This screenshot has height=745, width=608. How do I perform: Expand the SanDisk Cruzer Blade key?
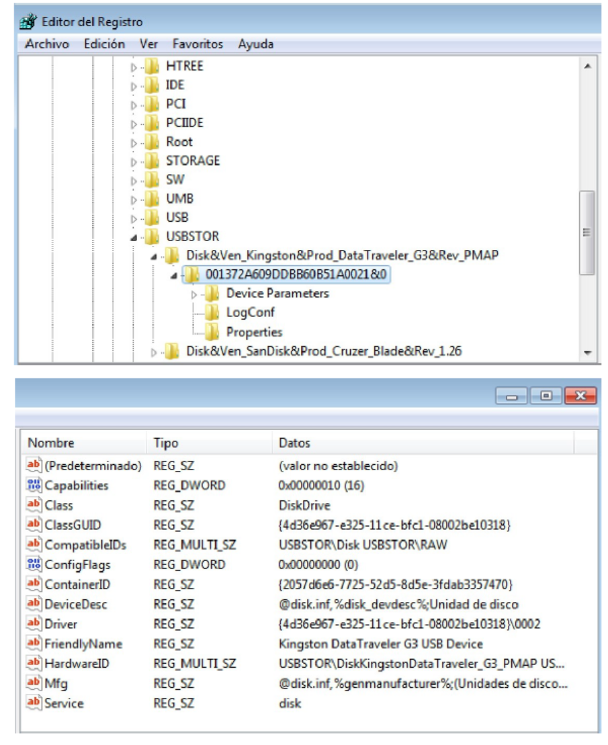coord(153,353)
